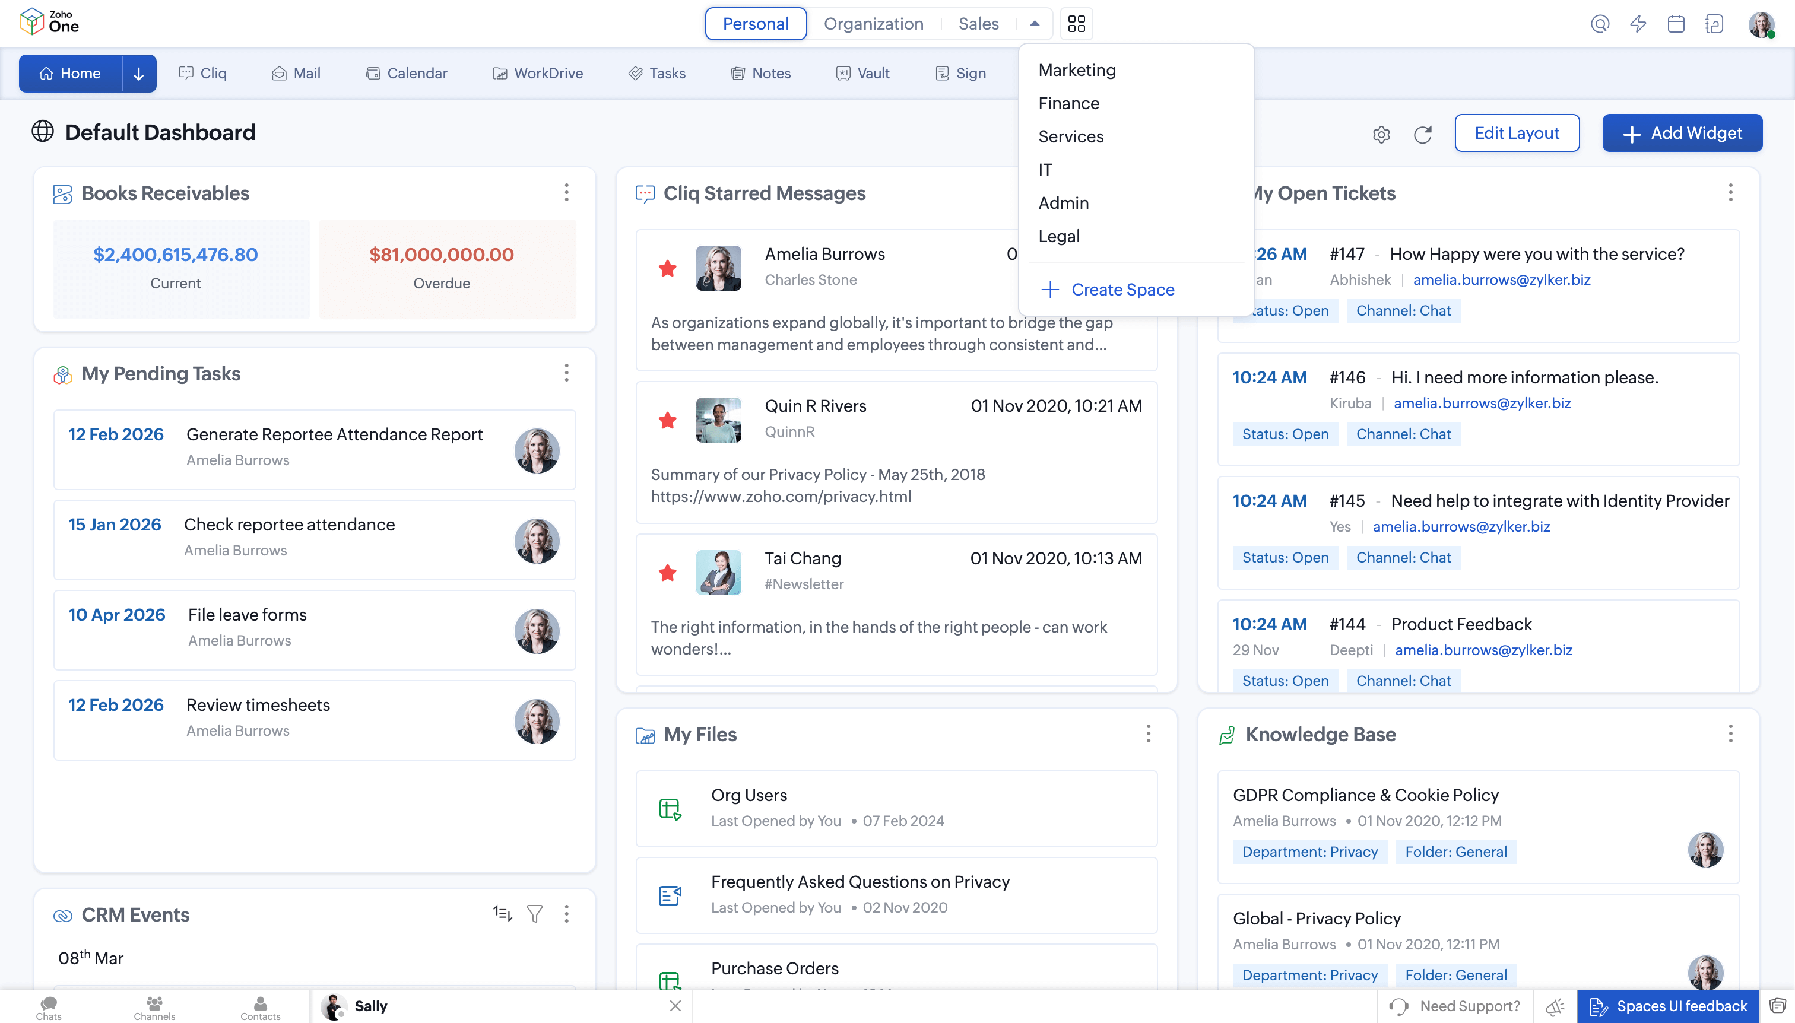This screenshot has height=1023, width=1795.
Task: Select Legal from the spaces menu
Action: pos(1059,236)
